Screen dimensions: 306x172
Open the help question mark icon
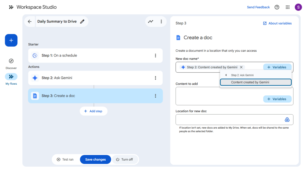(277, 7)
